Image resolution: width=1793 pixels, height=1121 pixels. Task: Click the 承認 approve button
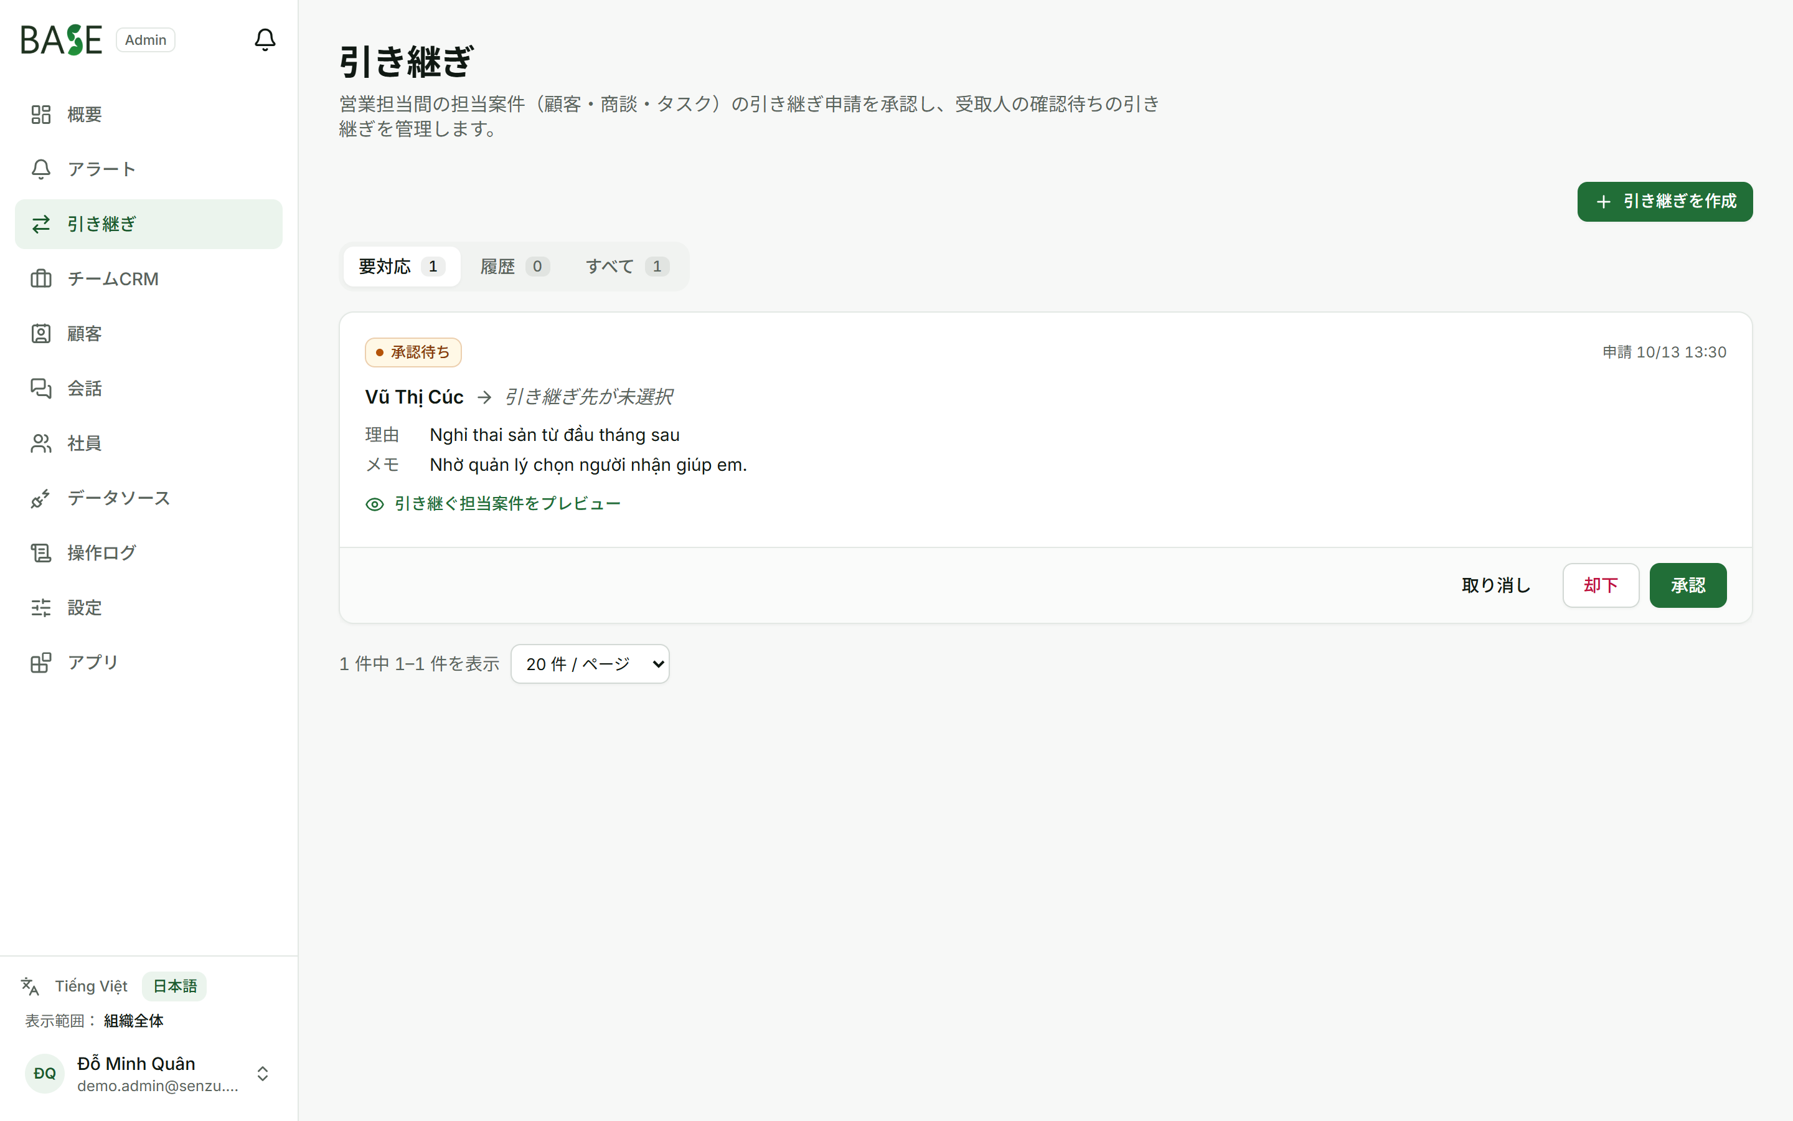[1688, 585]
